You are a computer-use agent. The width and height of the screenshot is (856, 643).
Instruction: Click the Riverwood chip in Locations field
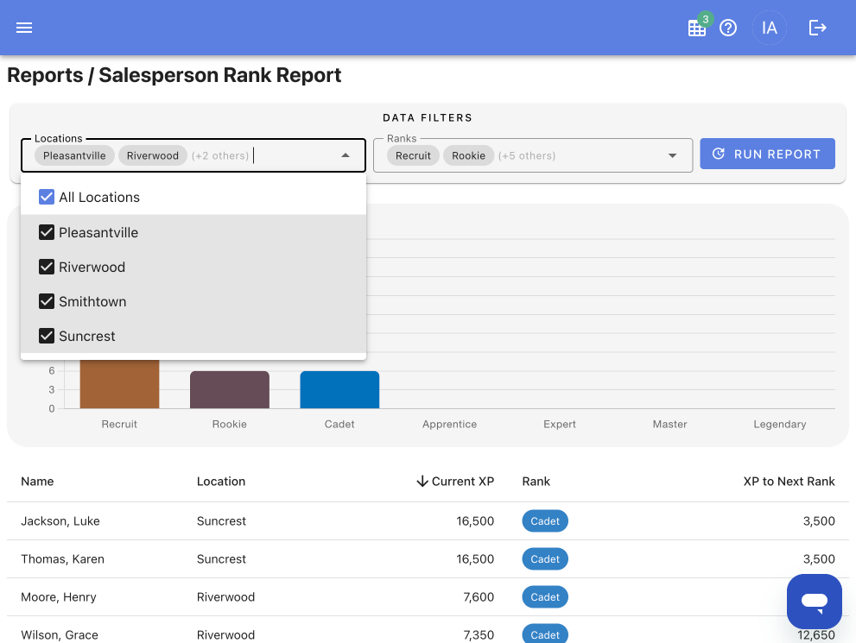tap(153, 155)
